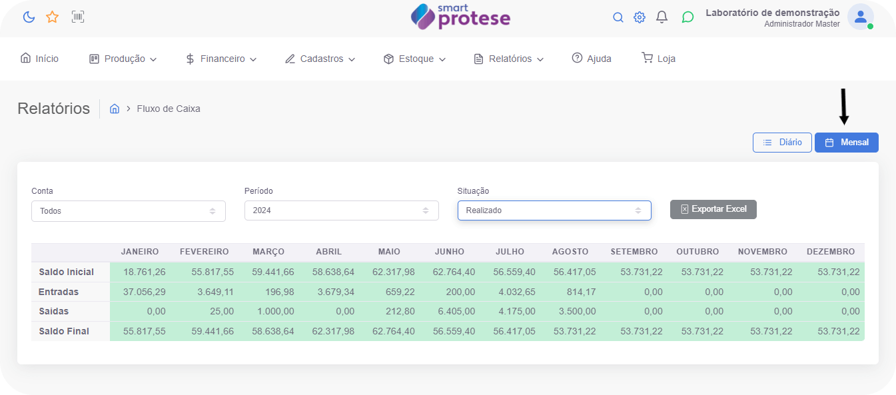Toggle dark mode with the moon icon
The height and width of the screenshot is (395, 896).
point(29,17)
